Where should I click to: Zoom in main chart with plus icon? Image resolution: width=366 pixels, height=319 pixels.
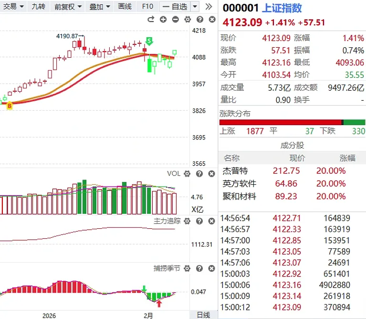point(163,20)
